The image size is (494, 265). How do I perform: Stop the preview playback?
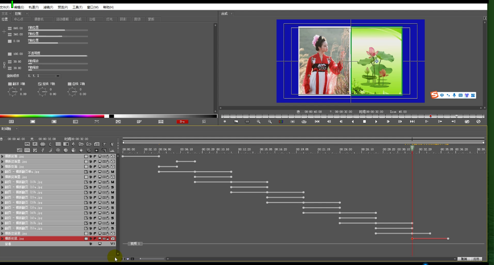point(364,122)
